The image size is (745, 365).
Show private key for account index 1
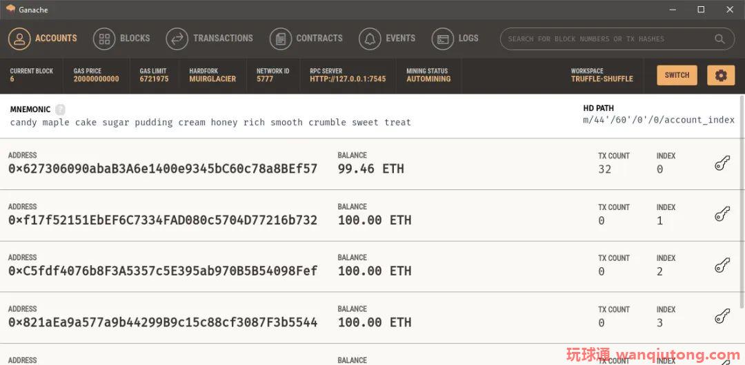[722, 215]
